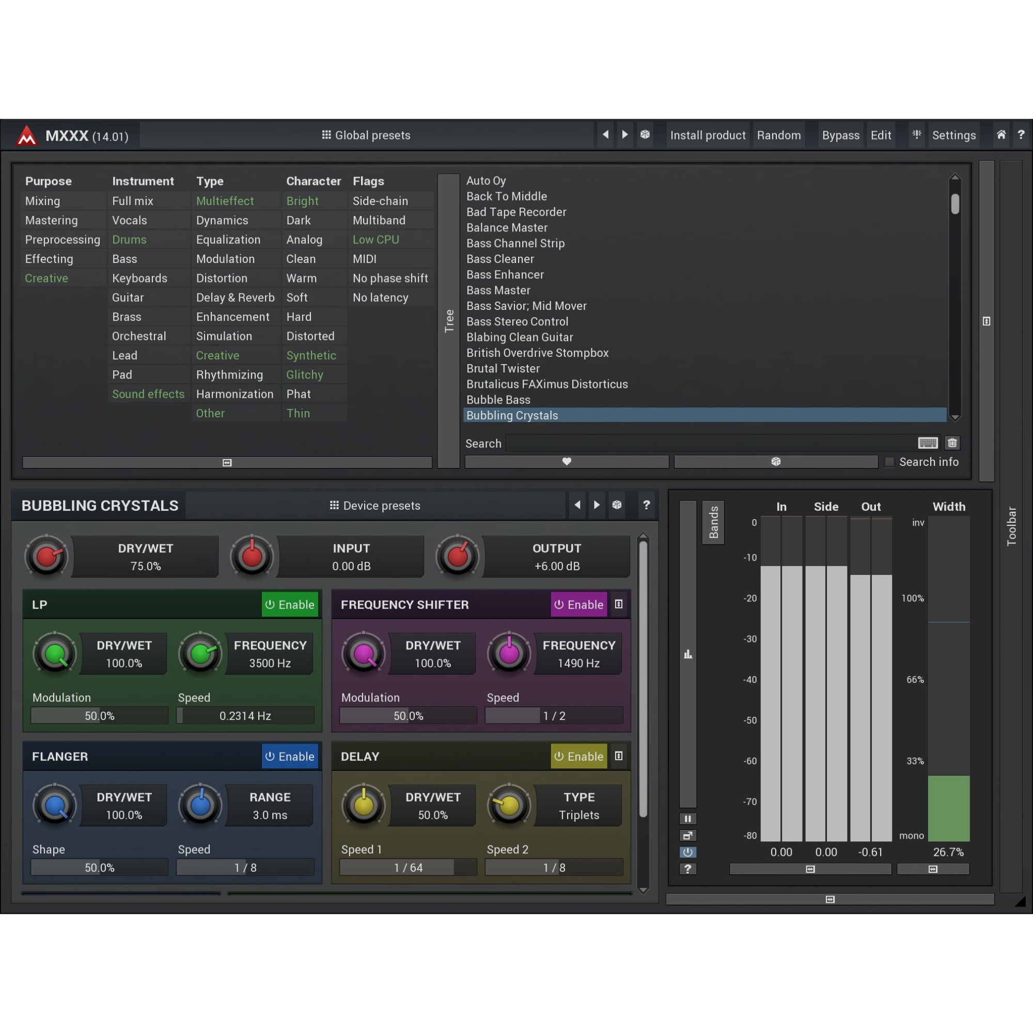
Task: Open the Settings button
Action: [954, 135]
